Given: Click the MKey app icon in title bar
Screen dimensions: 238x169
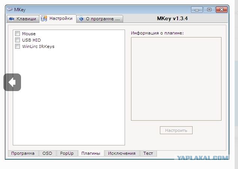Looking at the screenshot, I should coord(9,9).
